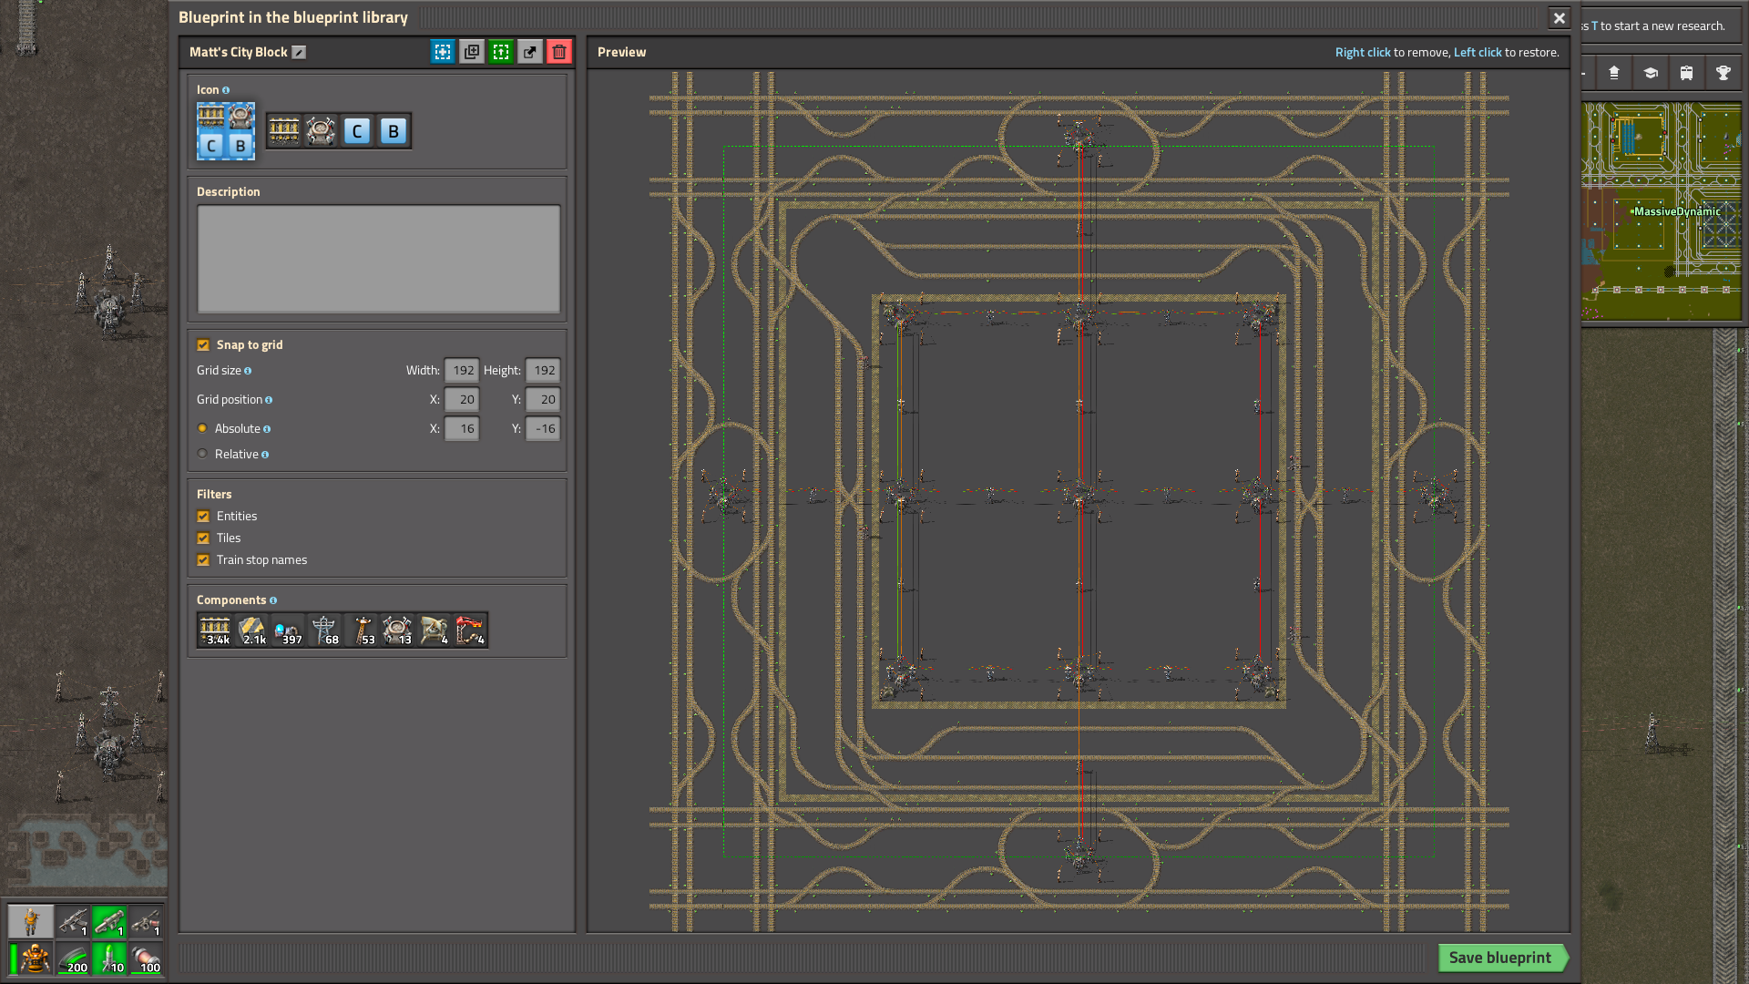Screen dimensions: 1749x984
Task: Toggle Train stop names filter
Action: [203, 560]
